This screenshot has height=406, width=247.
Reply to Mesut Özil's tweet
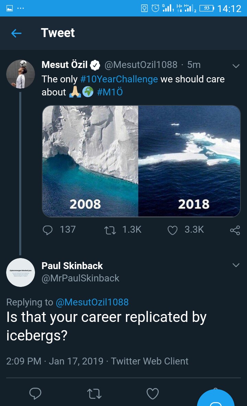(x=48, y=230)
